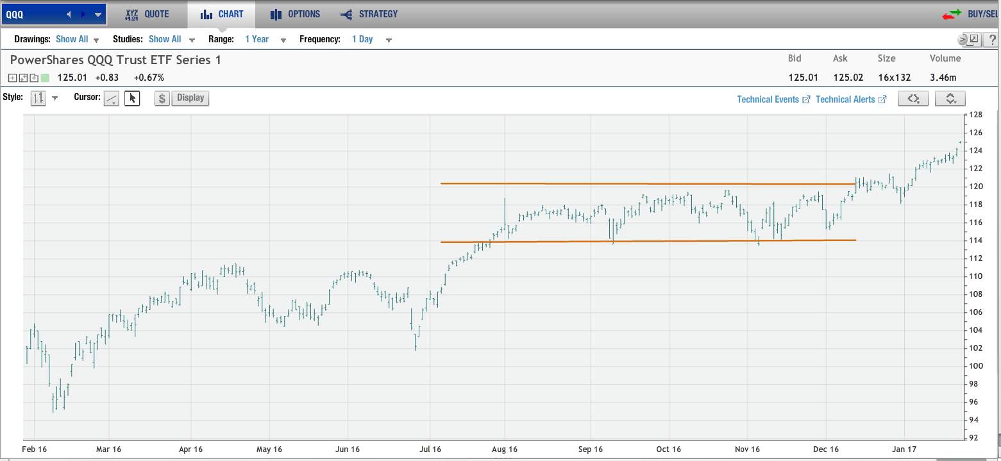Open the QQQ symbol history dropdown
The height and width of the screenshot is (461, 1001).
[x=97, y=14]
